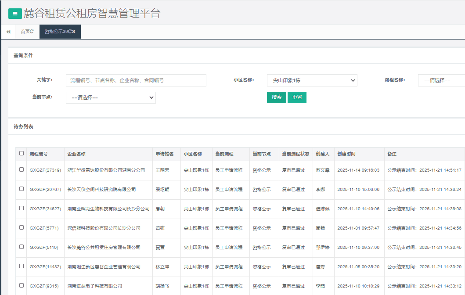Viewport: 465px width, 295px height.
Task: Toggle the green hamburger sidebar menu
Action: [x=15, y=14]
